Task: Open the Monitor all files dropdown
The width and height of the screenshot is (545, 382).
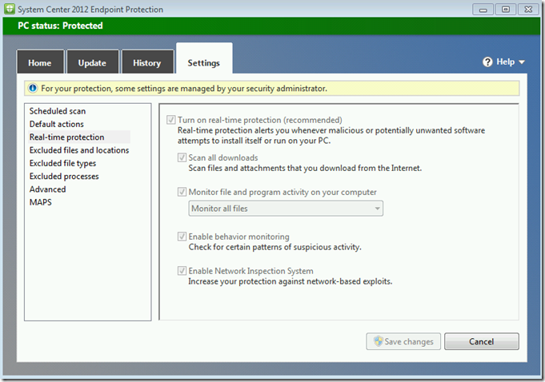Action: [286, 209]
